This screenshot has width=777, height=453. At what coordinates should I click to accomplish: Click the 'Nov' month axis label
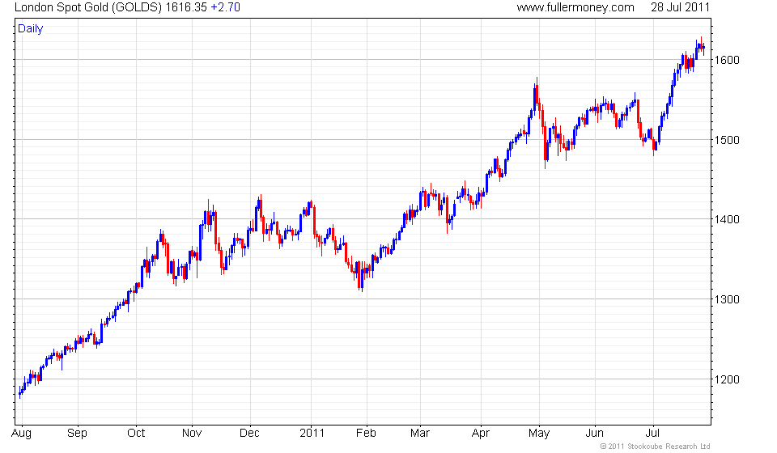pyautogui.click(x=192, y=434)
